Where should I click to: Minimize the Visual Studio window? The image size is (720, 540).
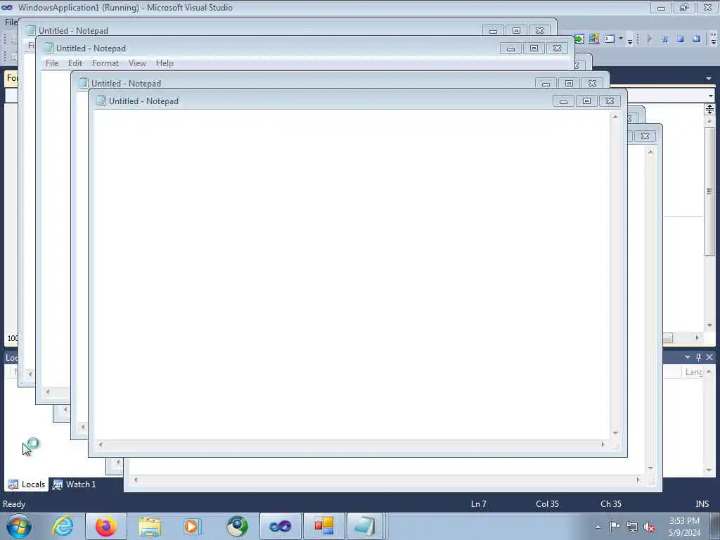coord(661,8)
